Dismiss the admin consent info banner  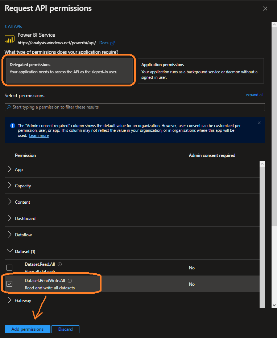click(x=259, y=123)
